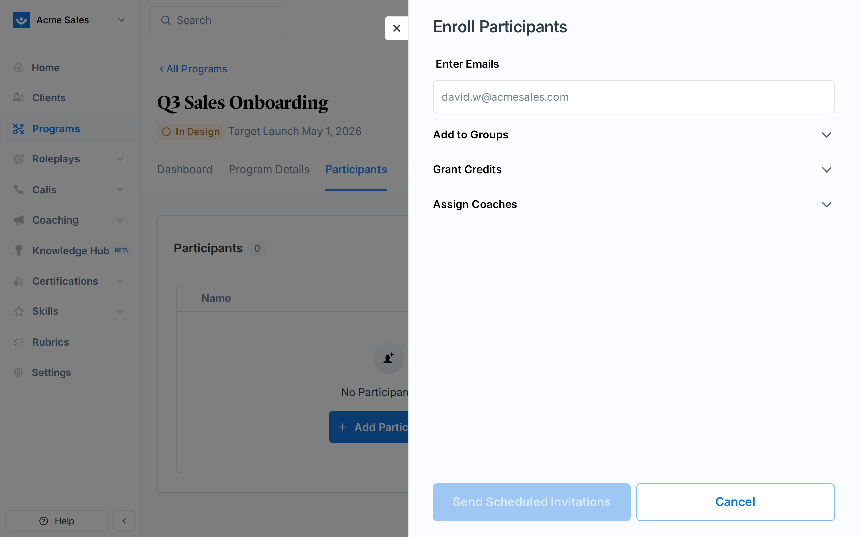Open the Roleplays section icon

click(x=18, y=159)
